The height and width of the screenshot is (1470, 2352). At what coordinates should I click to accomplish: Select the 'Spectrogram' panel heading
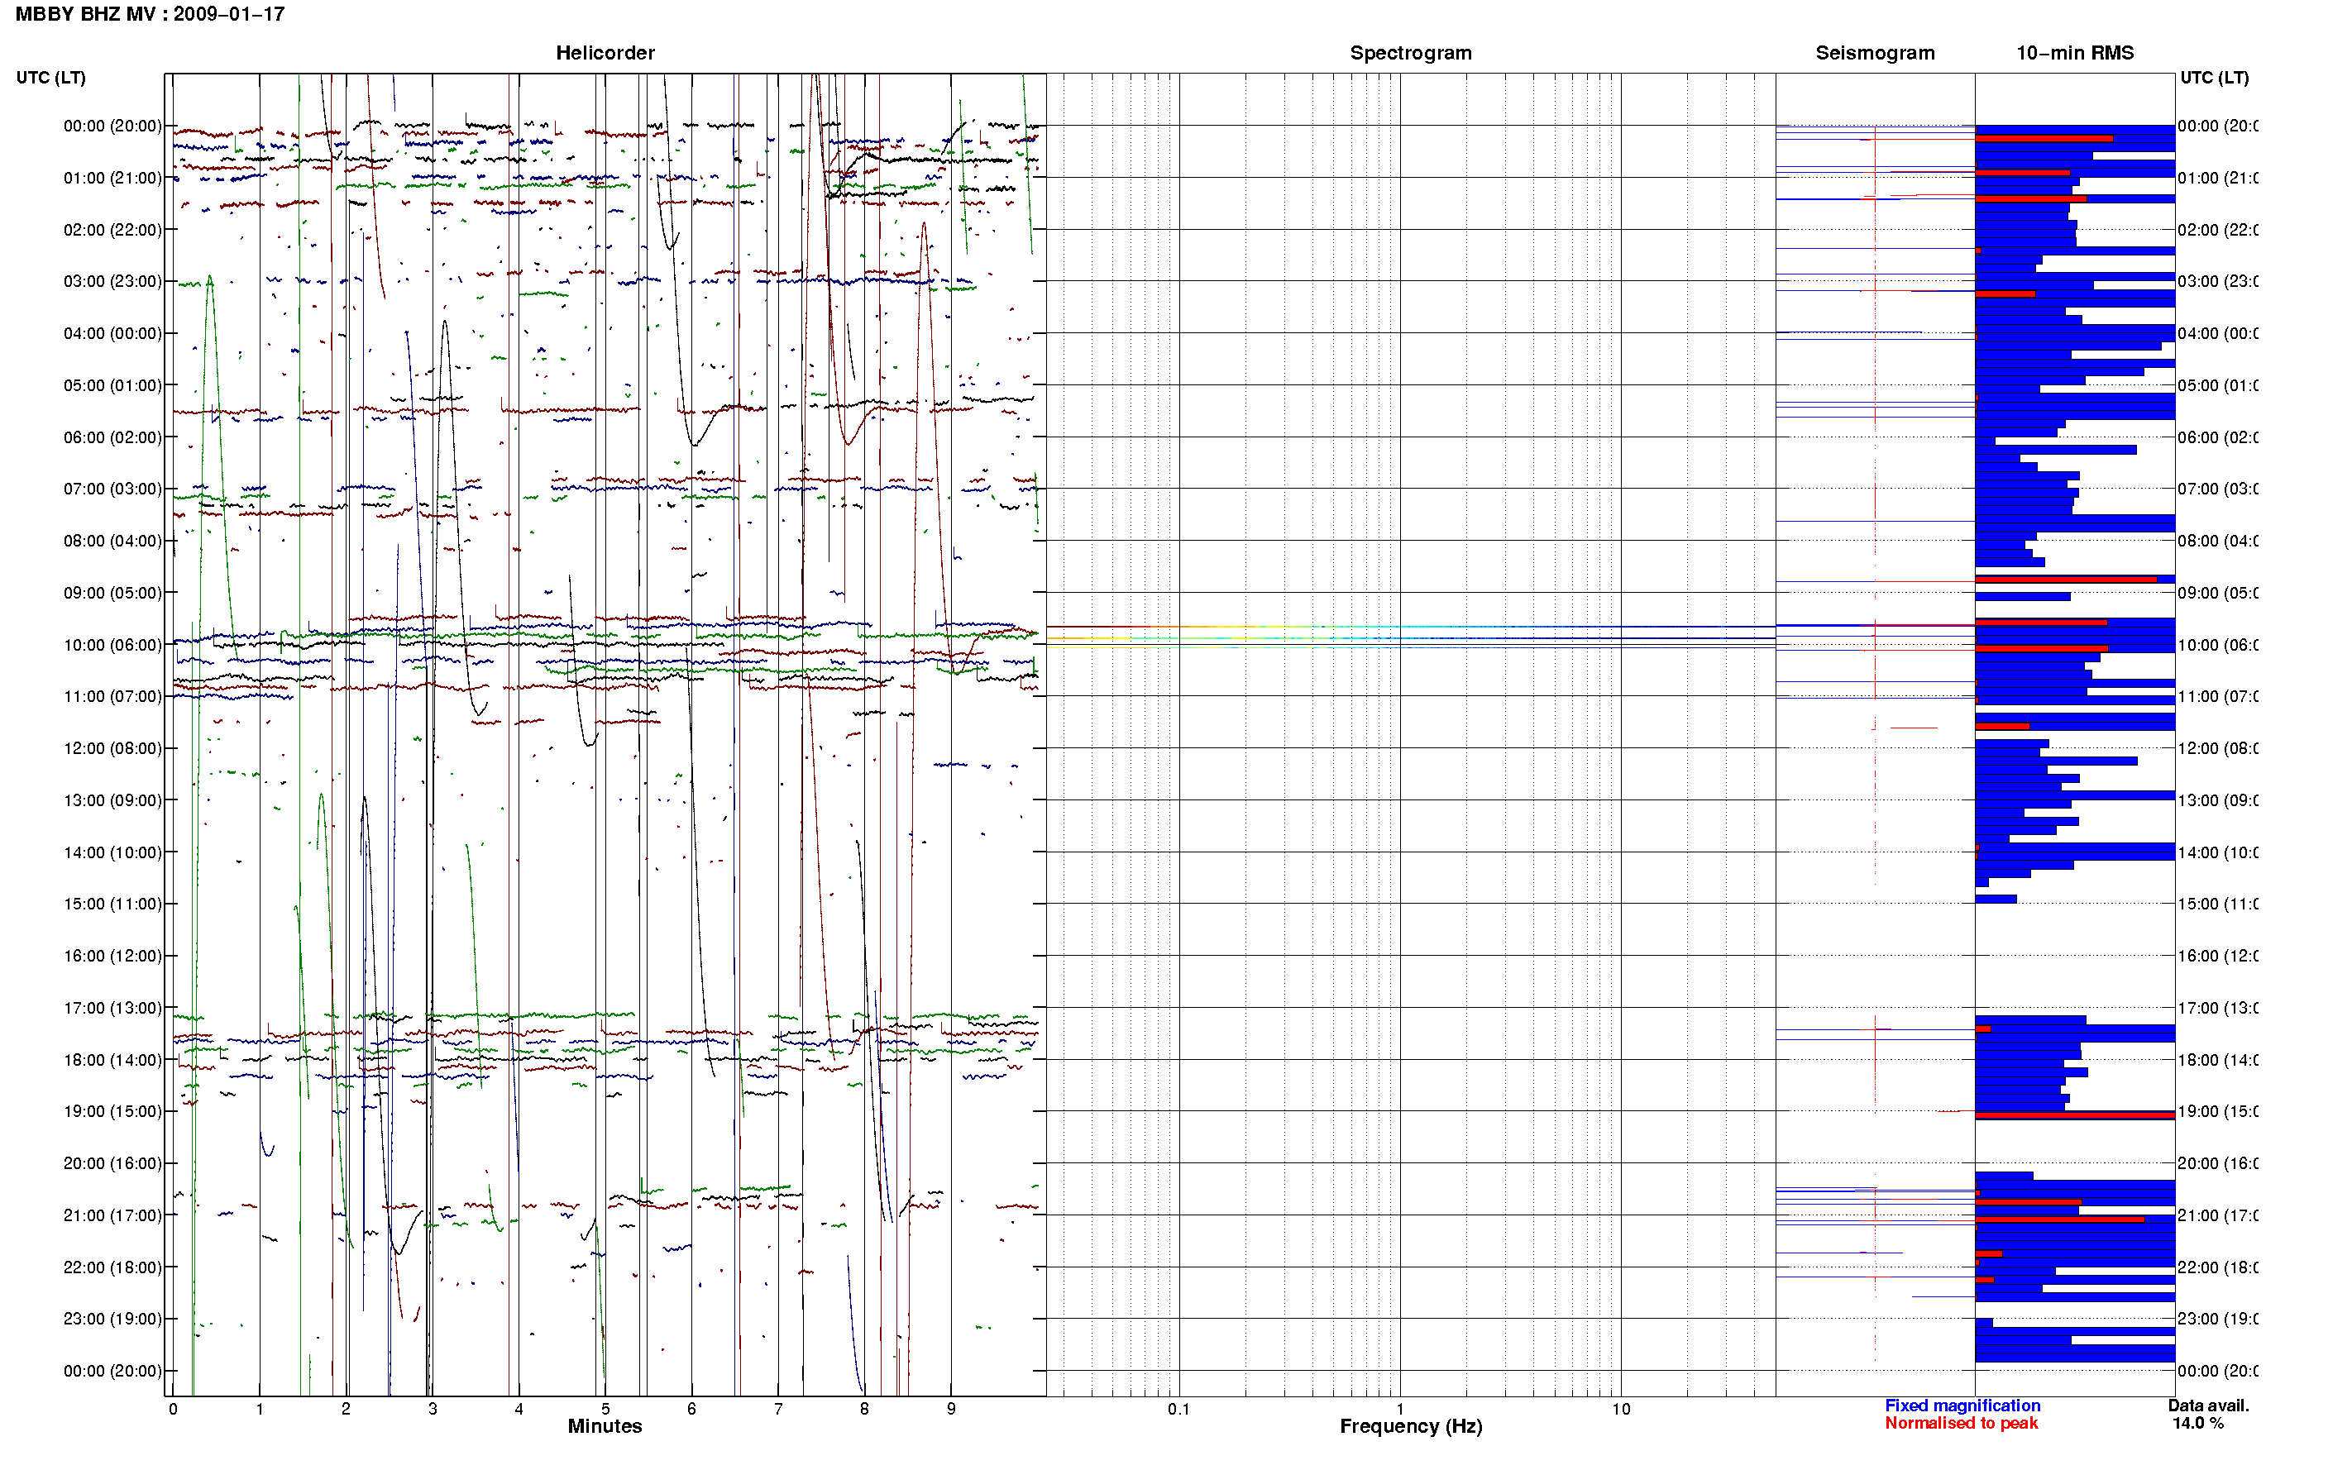[x=1410, y=53]
